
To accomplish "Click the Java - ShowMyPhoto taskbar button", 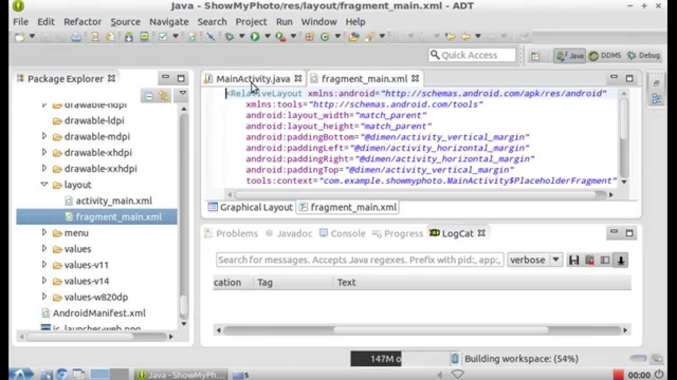I will [181, 375].
